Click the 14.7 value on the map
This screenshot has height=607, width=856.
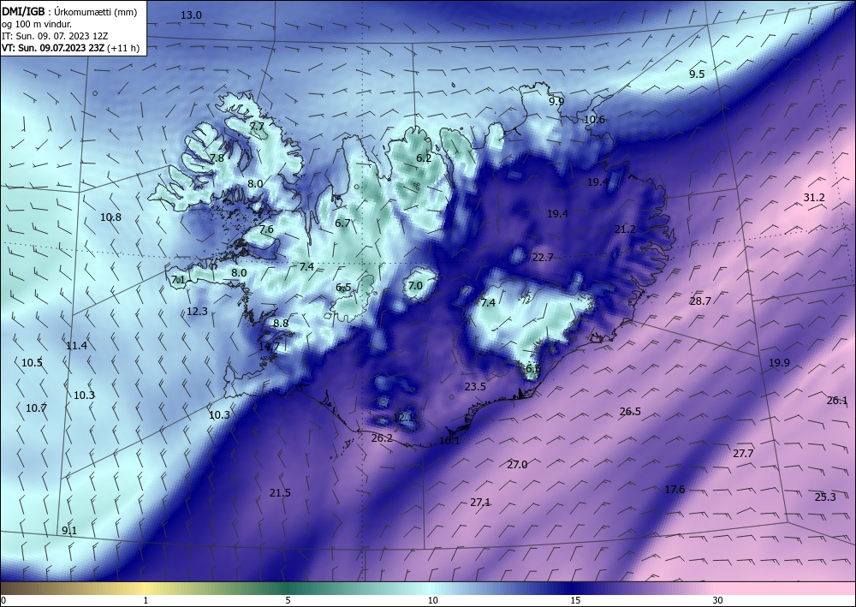click(x=269, y=347)
